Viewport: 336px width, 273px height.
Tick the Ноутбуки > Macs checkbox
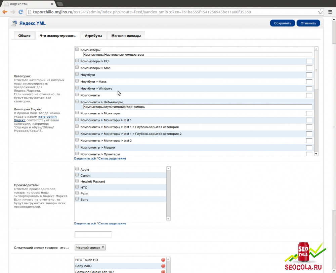pos(77,81)
